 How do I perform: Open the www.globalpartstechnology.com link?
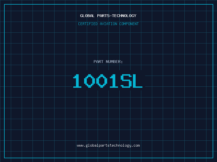click(108, 146)
